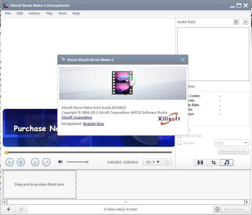252x215 pixels.
Task: Close the About Xilisoft Movie Maker dialog
Action: [x=183, y=60]
